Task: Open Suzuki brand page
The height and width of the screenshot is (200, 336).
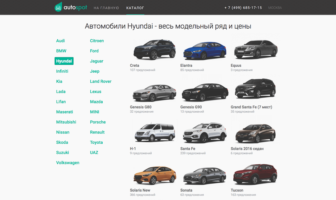Action: [63, 153]
